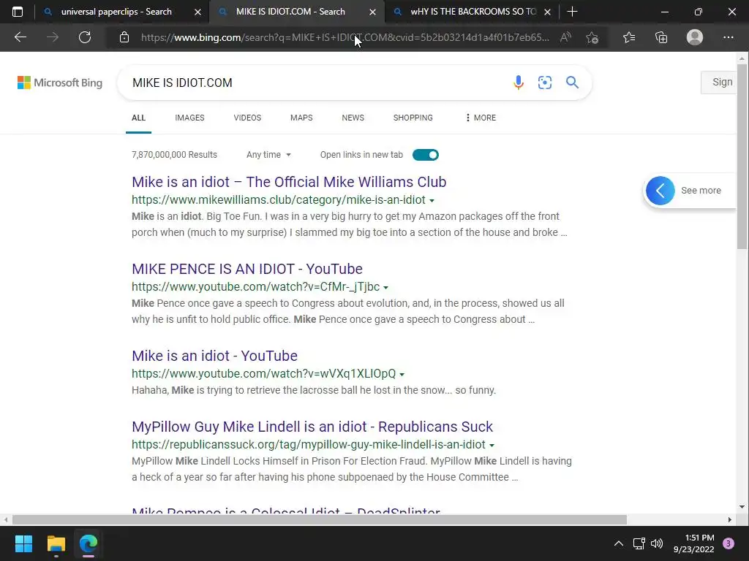Viewport: 749px width, 561px height.
Task: Switch to IMAGES results
Action: coord(189,118)
